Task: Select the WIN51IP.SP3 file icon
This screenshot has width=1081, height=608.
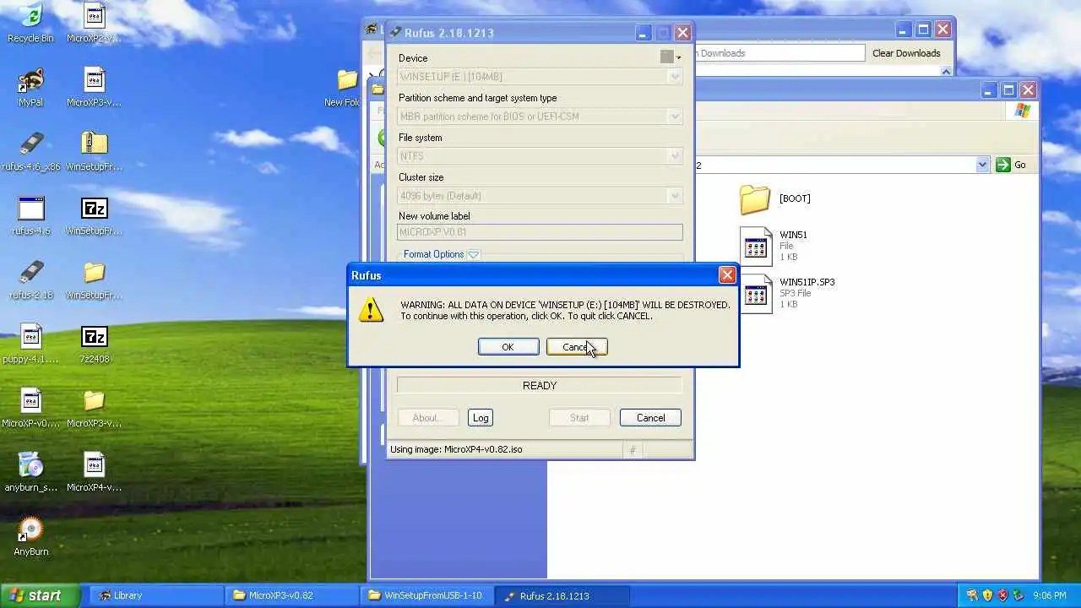Action: (x=756, y=293)
